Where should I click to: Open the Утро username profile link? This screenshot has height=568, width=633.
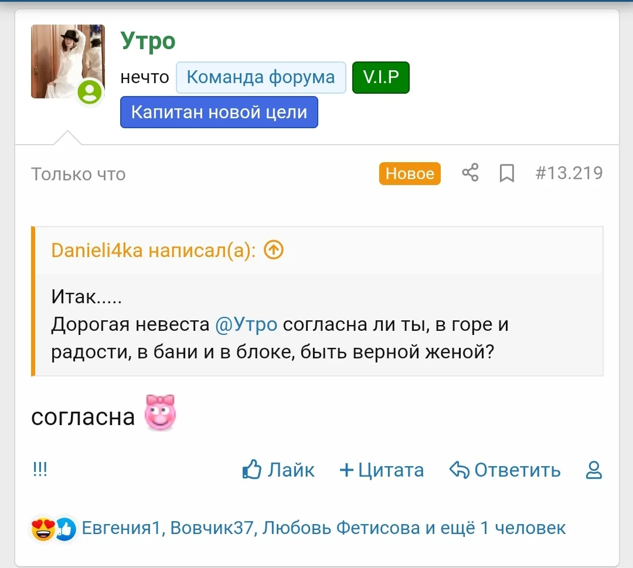point(148,41)
